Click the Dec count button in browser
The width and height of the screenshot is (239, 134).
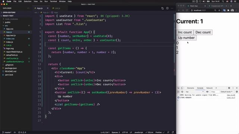[x=203, y=32]
